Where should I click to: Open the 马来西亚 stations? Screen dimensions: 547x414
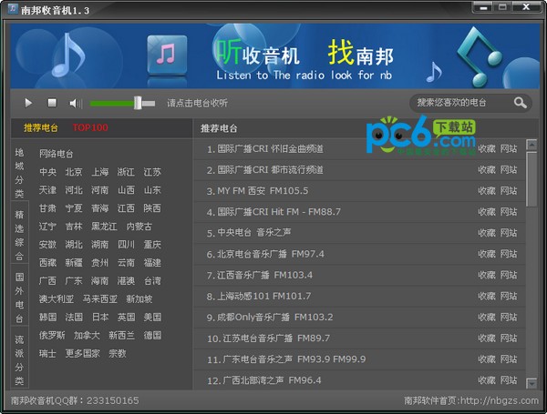[x=99, y=298]
